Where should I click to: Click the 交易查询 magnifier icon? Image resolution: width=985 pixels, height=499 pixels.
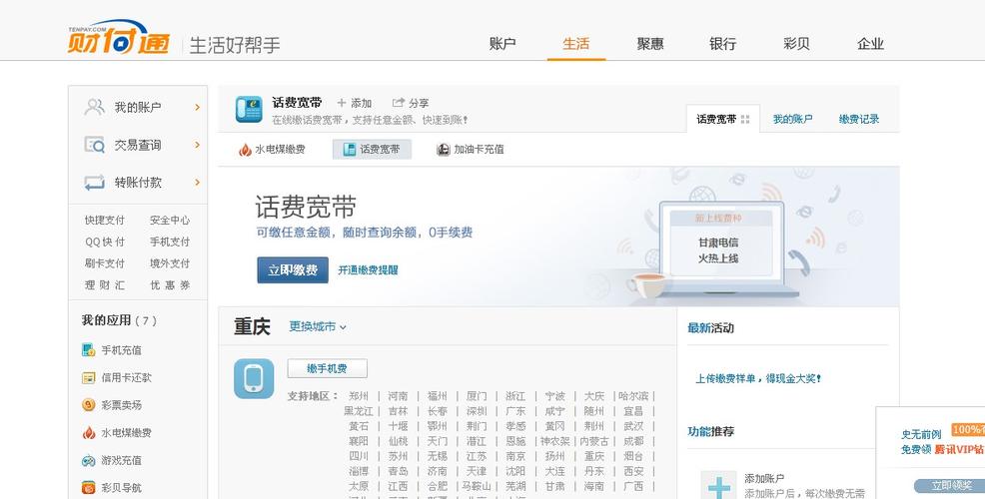pyautogui.click(x=95, y=145)
